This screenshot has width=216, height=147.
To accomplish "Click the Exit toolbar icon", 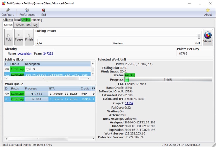I will [x=44, y=10].
